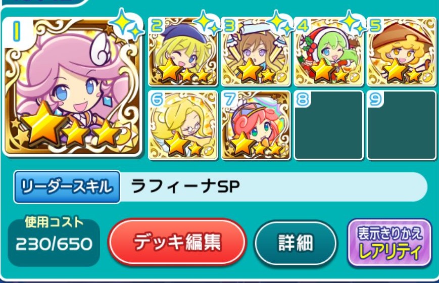Tap empty deck slot 8
The image size is (439, 283).
(x=328, y=125)
